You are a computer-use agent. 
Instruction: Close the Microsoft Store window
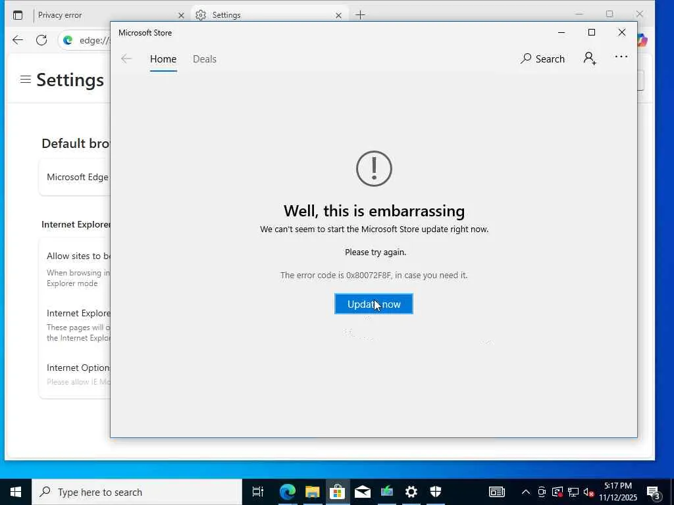point(621,33)
